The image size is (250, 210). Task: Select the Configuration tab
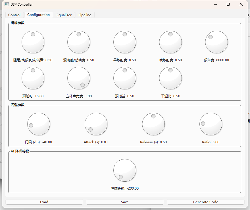click(38, 15)
